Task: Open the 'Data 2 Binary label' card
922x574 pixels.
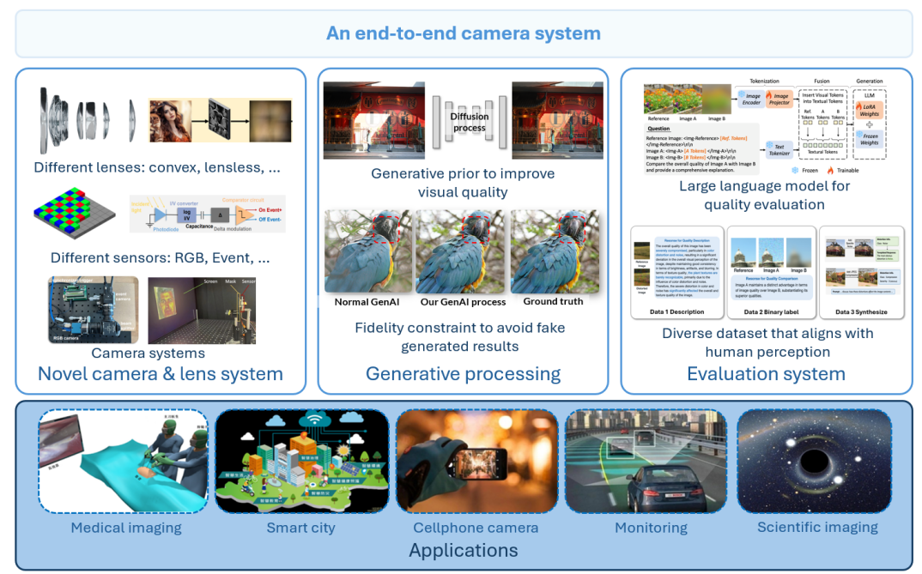Action: point(772,273)
